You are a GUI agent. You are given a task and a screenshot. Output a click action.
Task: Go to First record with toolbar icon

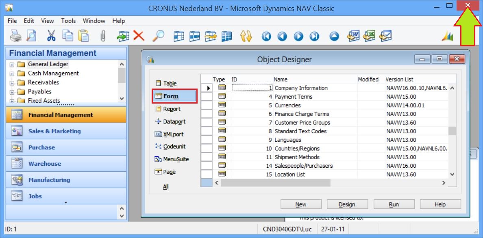266,36
